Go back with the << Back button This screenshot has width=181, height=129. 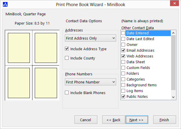(113, 120)
